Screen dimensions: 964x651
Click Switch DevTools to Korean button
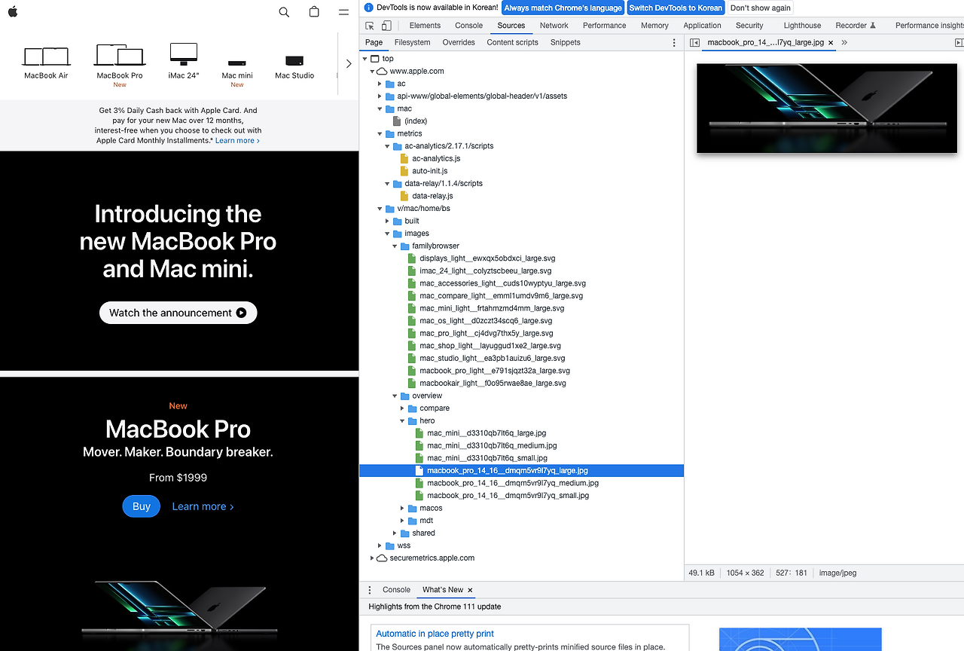point(676,8)
